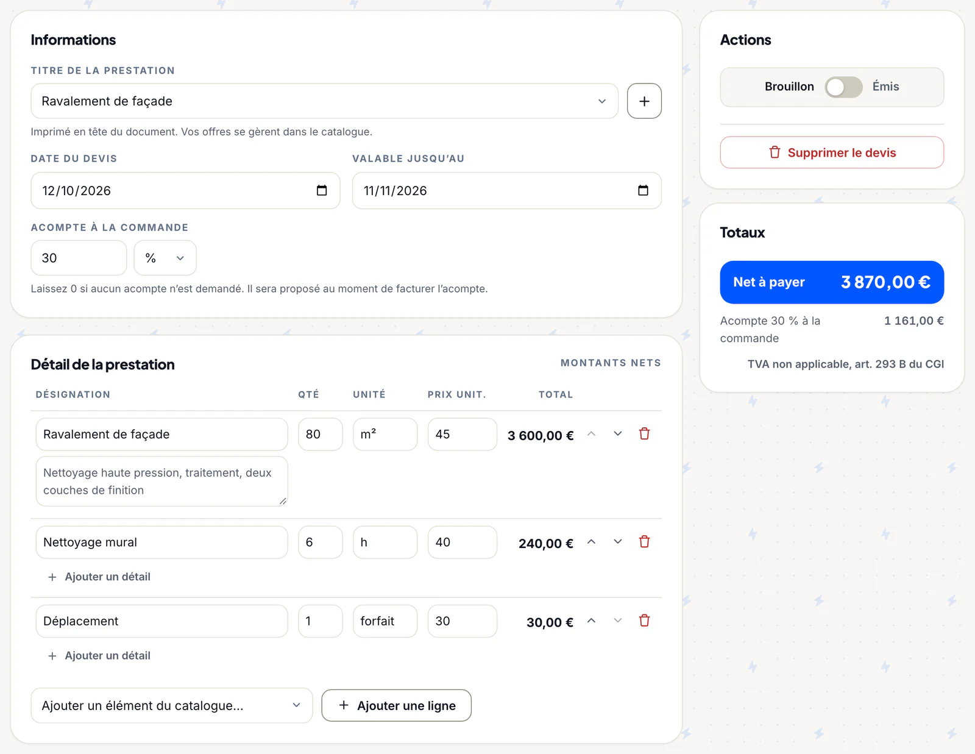Focus the acompte amount field showing 30
Image resolution: width=975 pixels, height=754 pixels.
[x=79, y=258]
